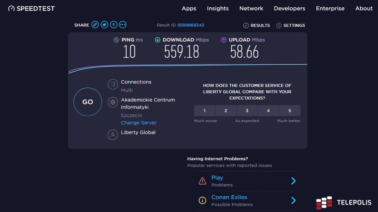The width and height of the screenshot is (378, 212).
Task: Click the Change Server link
Action: [x=139, y=123]
